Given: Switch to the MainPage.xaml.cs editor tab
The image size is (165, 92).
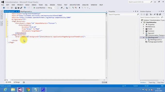Looking at the screenshot, I should [26, 11].
